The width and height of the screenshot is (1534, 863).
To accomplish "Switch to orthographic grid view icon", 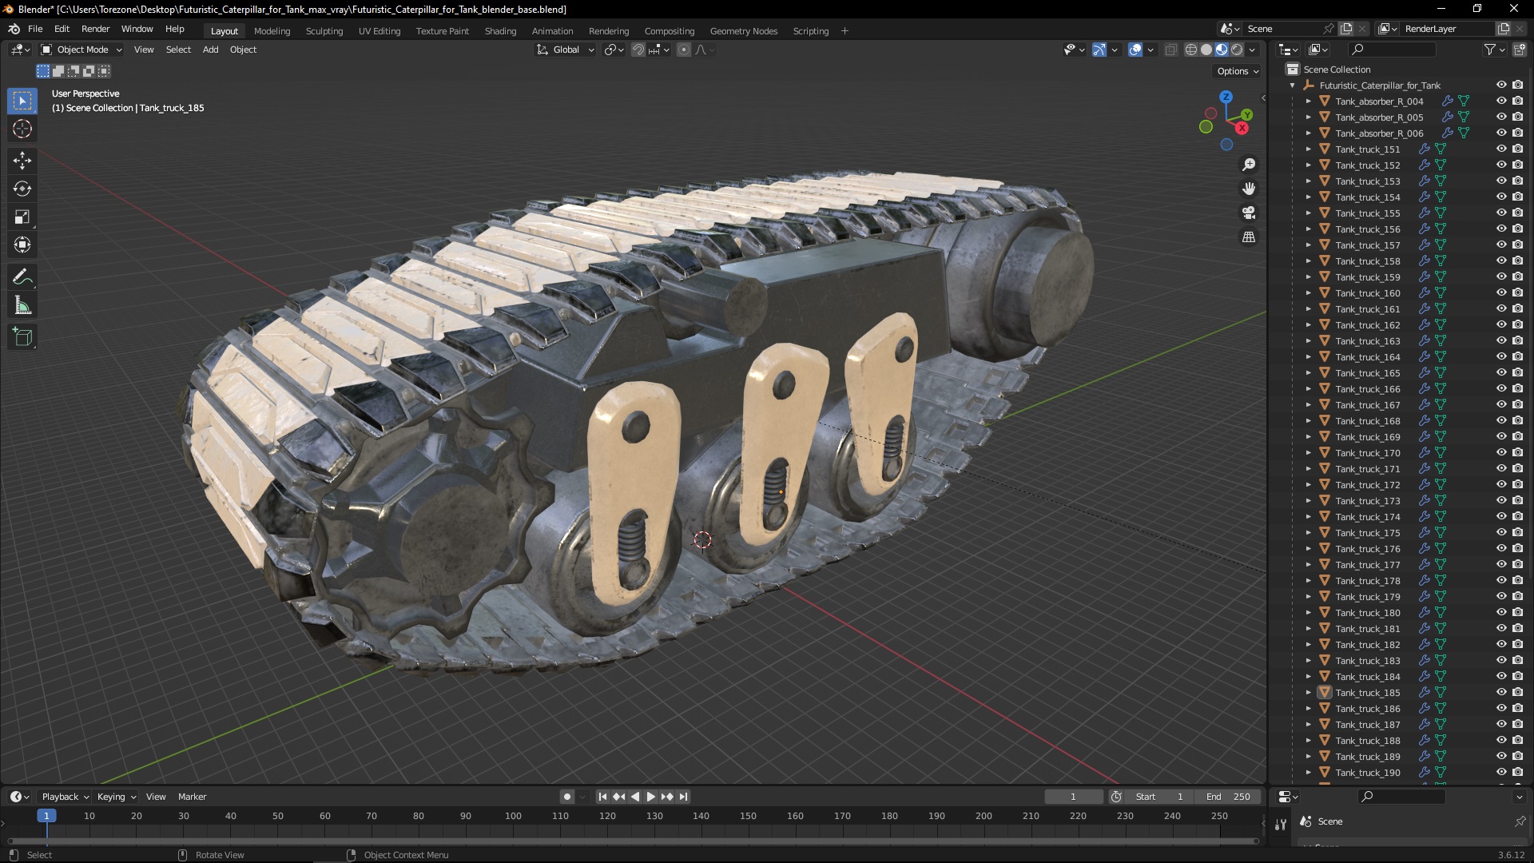I will point(1249,237).
